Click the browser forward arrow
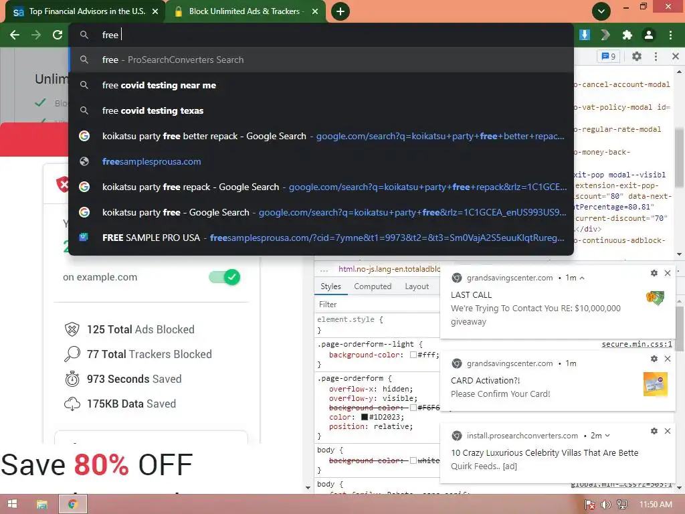 pyautogui.click(x=36, y=35)
